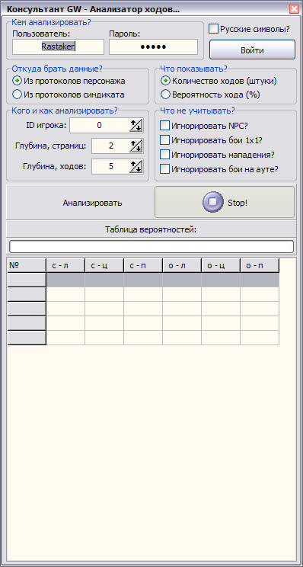Click the Таблица вероятностей: label
This screenshot has width=303, height=567.
(x=151, y=229)
